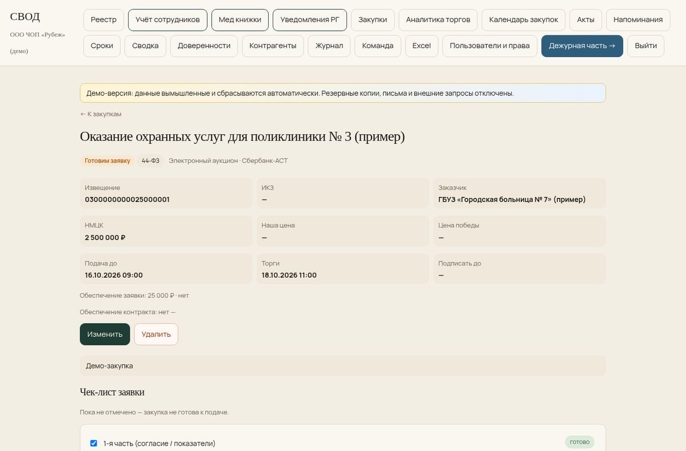This screenshot has width=686, height=451.
Task: Open the Журнал page
Action: (329, 46)
